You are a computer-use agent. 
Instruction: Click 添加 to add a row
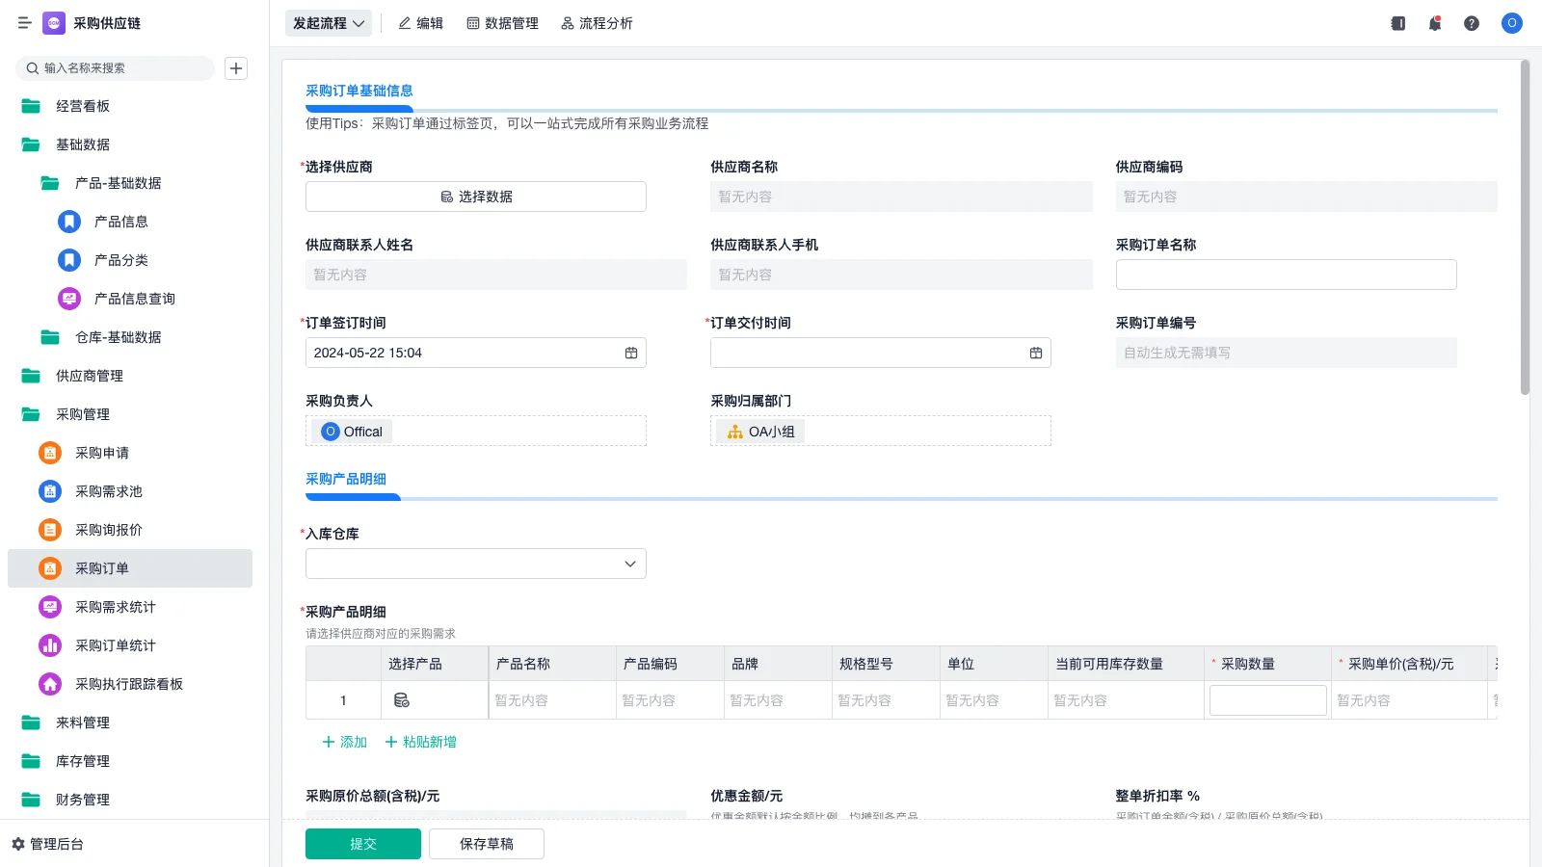click(344, 742)
